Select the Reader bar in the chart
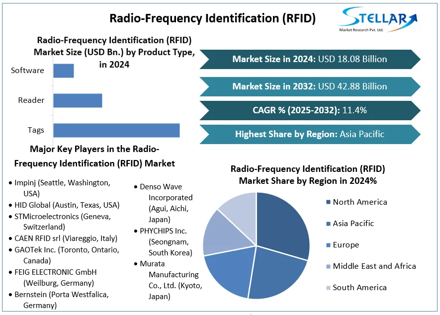This screenshot has height=315, width=440. tap(78, 100)
